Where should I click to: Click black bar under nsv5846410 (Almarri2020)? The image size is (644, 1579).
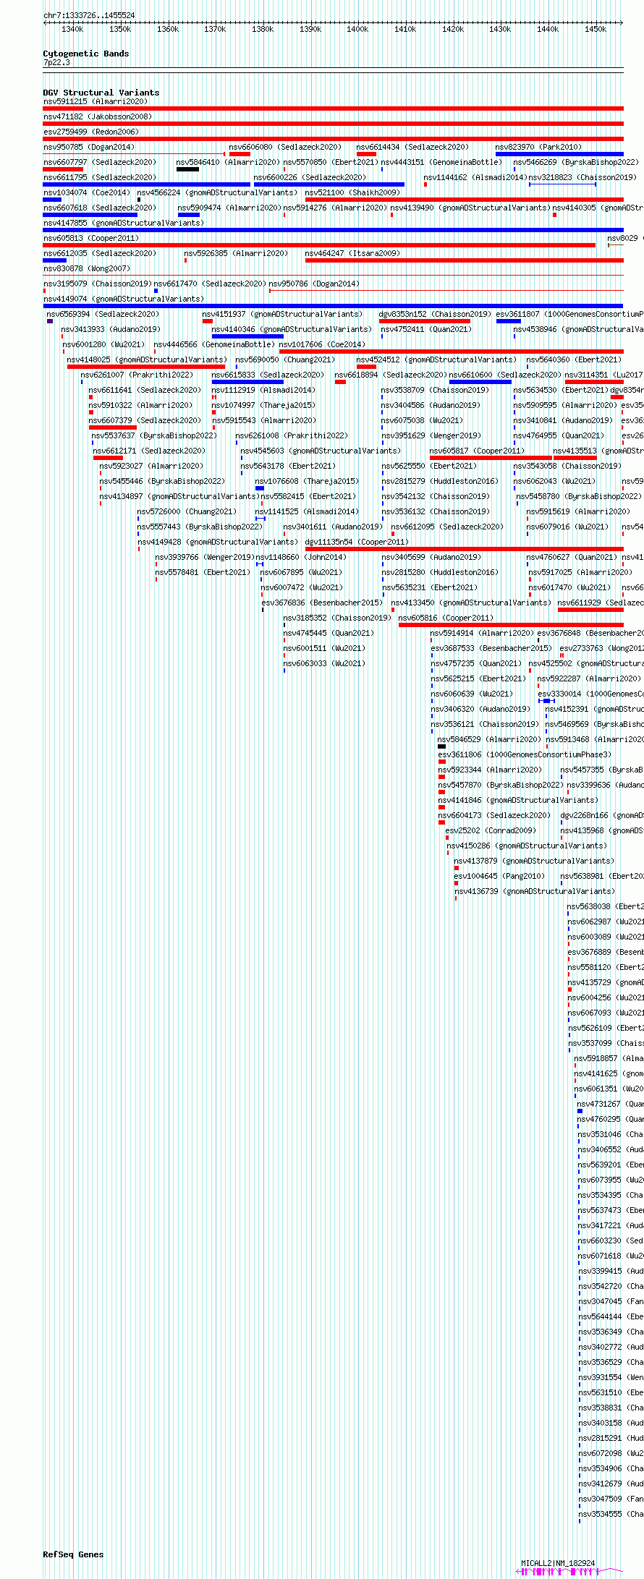click(187, 169)
